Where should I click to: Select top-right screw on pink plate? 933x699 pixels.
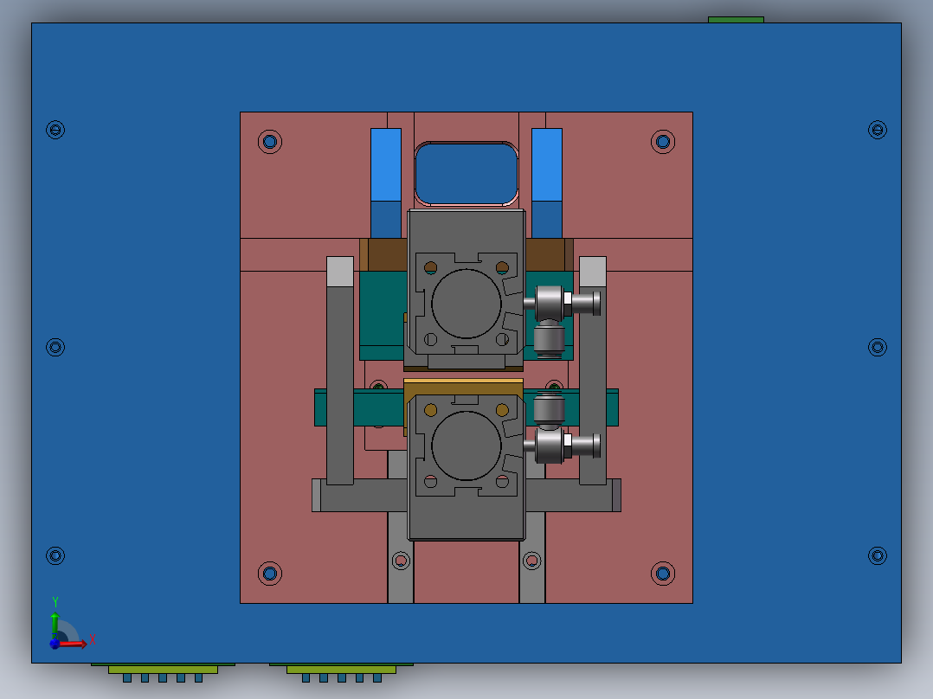click(663, 142)
